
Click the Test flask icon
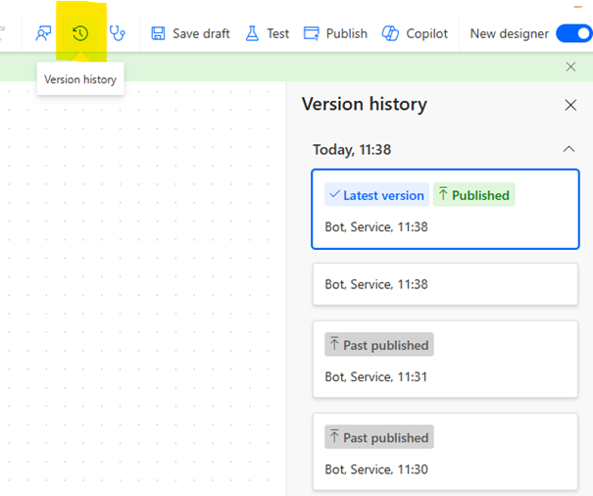coord(252,33)
